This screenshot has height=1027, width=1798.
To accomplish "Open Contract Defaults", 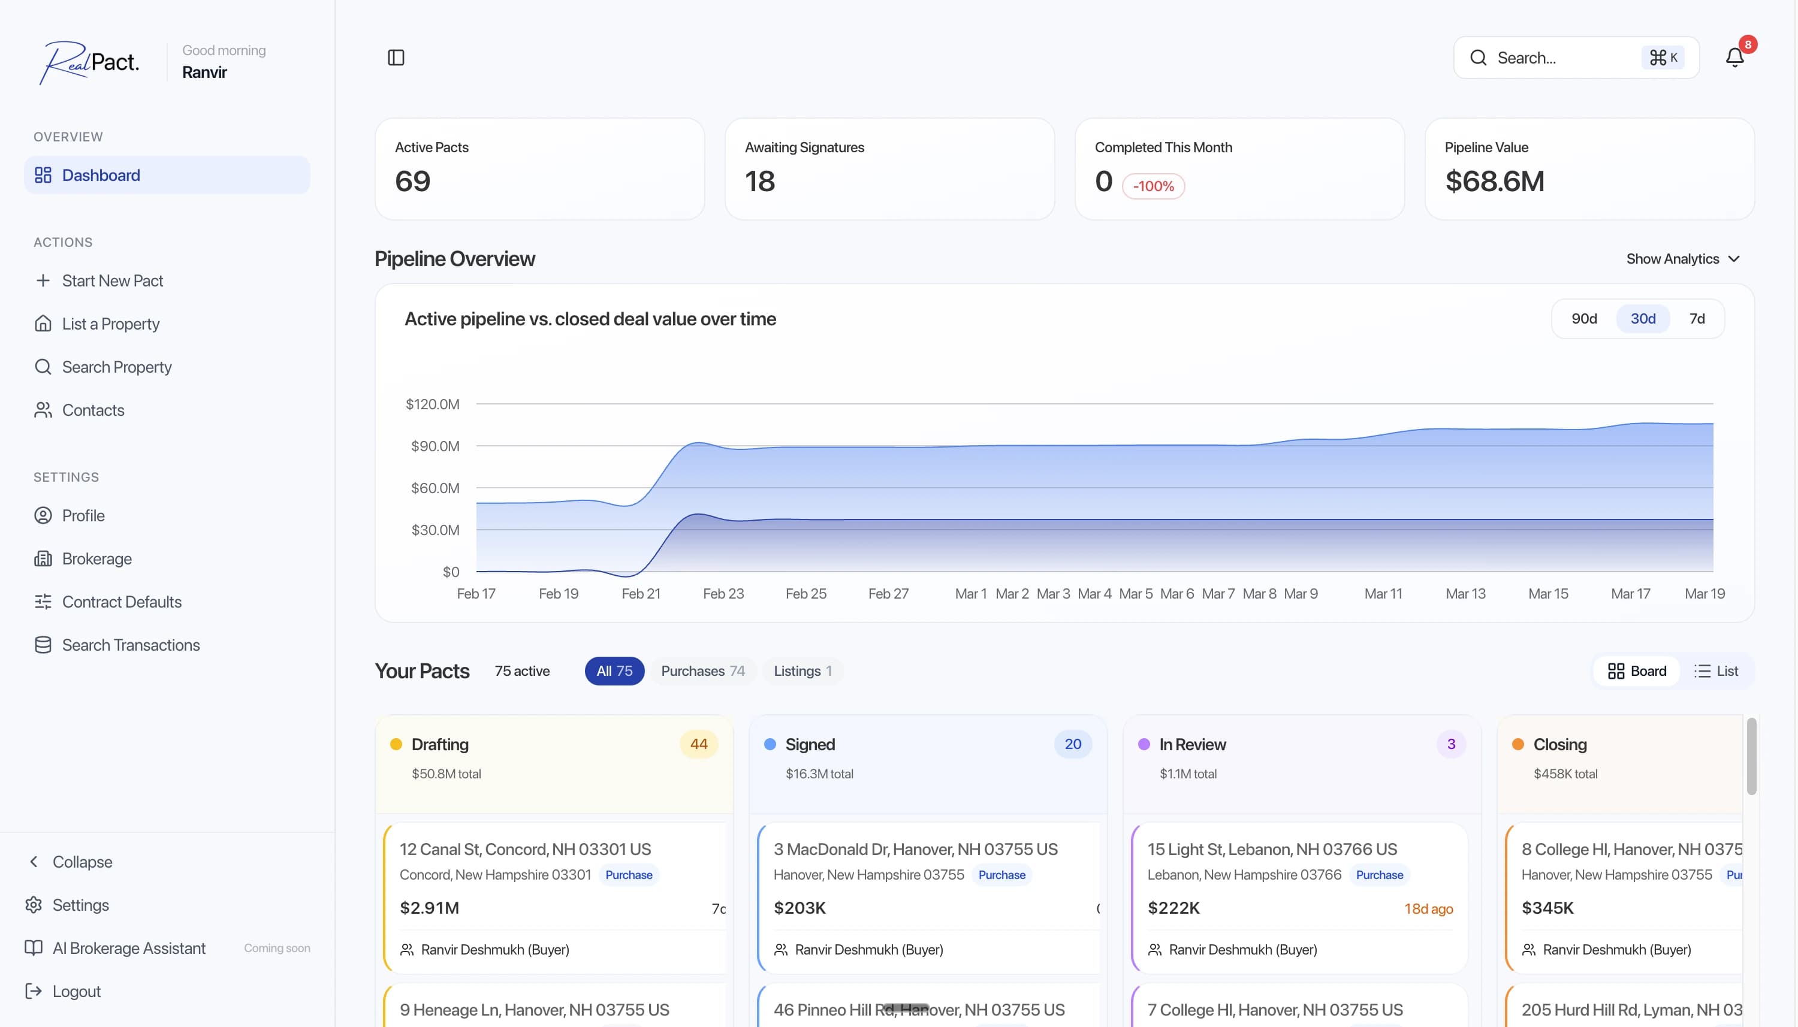I will [x=167, y=602].
